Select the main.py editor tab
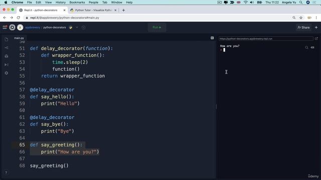Screen dimensions: 321x180 19,38
